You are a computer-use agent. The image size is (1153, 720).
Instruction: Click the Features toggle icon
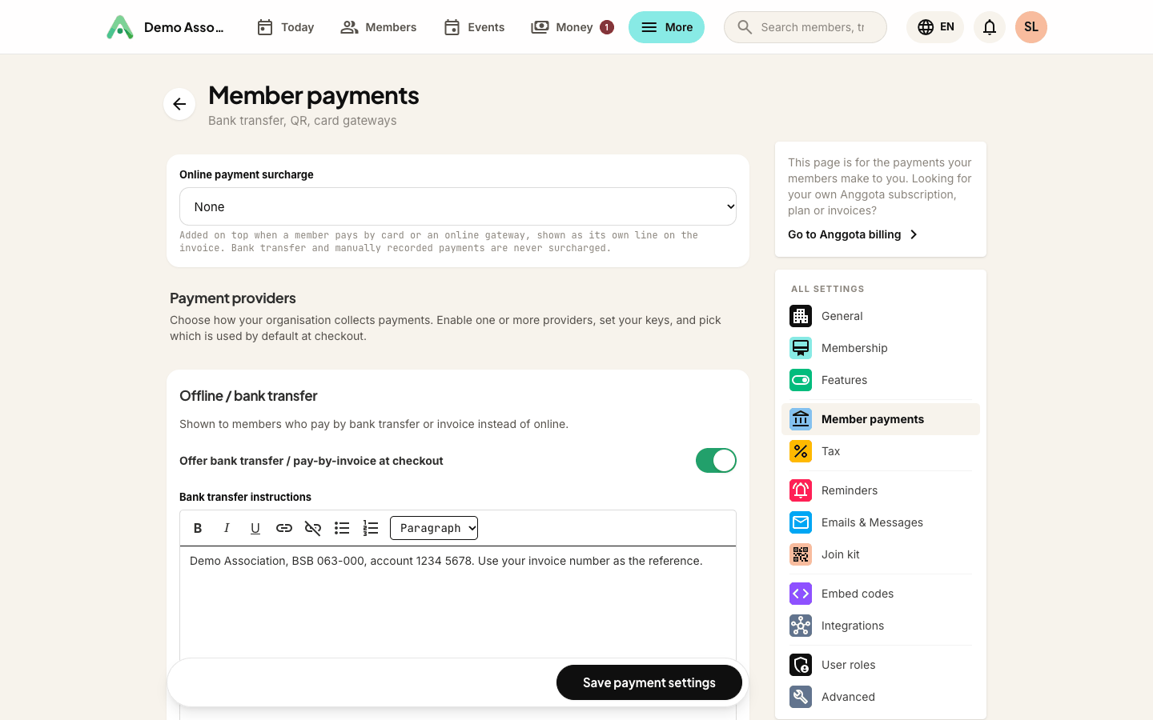tap(801, 380)
